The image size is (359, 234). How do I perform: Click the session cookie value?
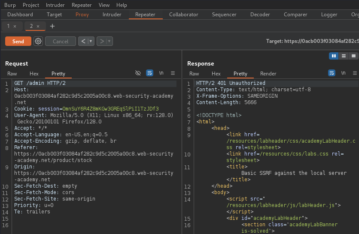coord(110,109)
